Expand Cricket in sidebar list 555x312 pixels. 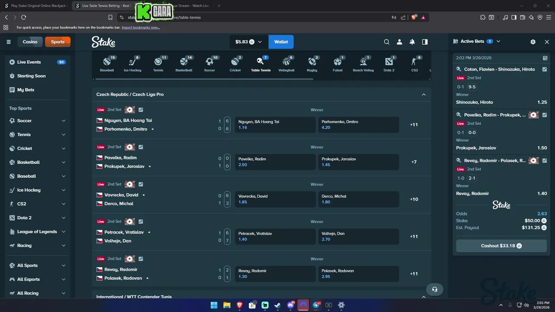point(37,149)
